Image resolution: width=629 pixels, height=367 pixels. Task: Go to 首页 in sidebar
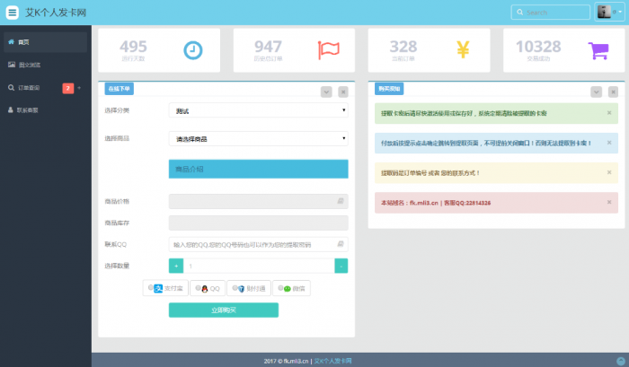tap(24, 42)
